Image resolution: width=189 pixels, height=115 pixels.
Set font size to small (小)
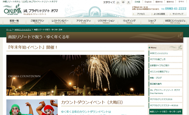pyautogui.click(x=118, y=3)
